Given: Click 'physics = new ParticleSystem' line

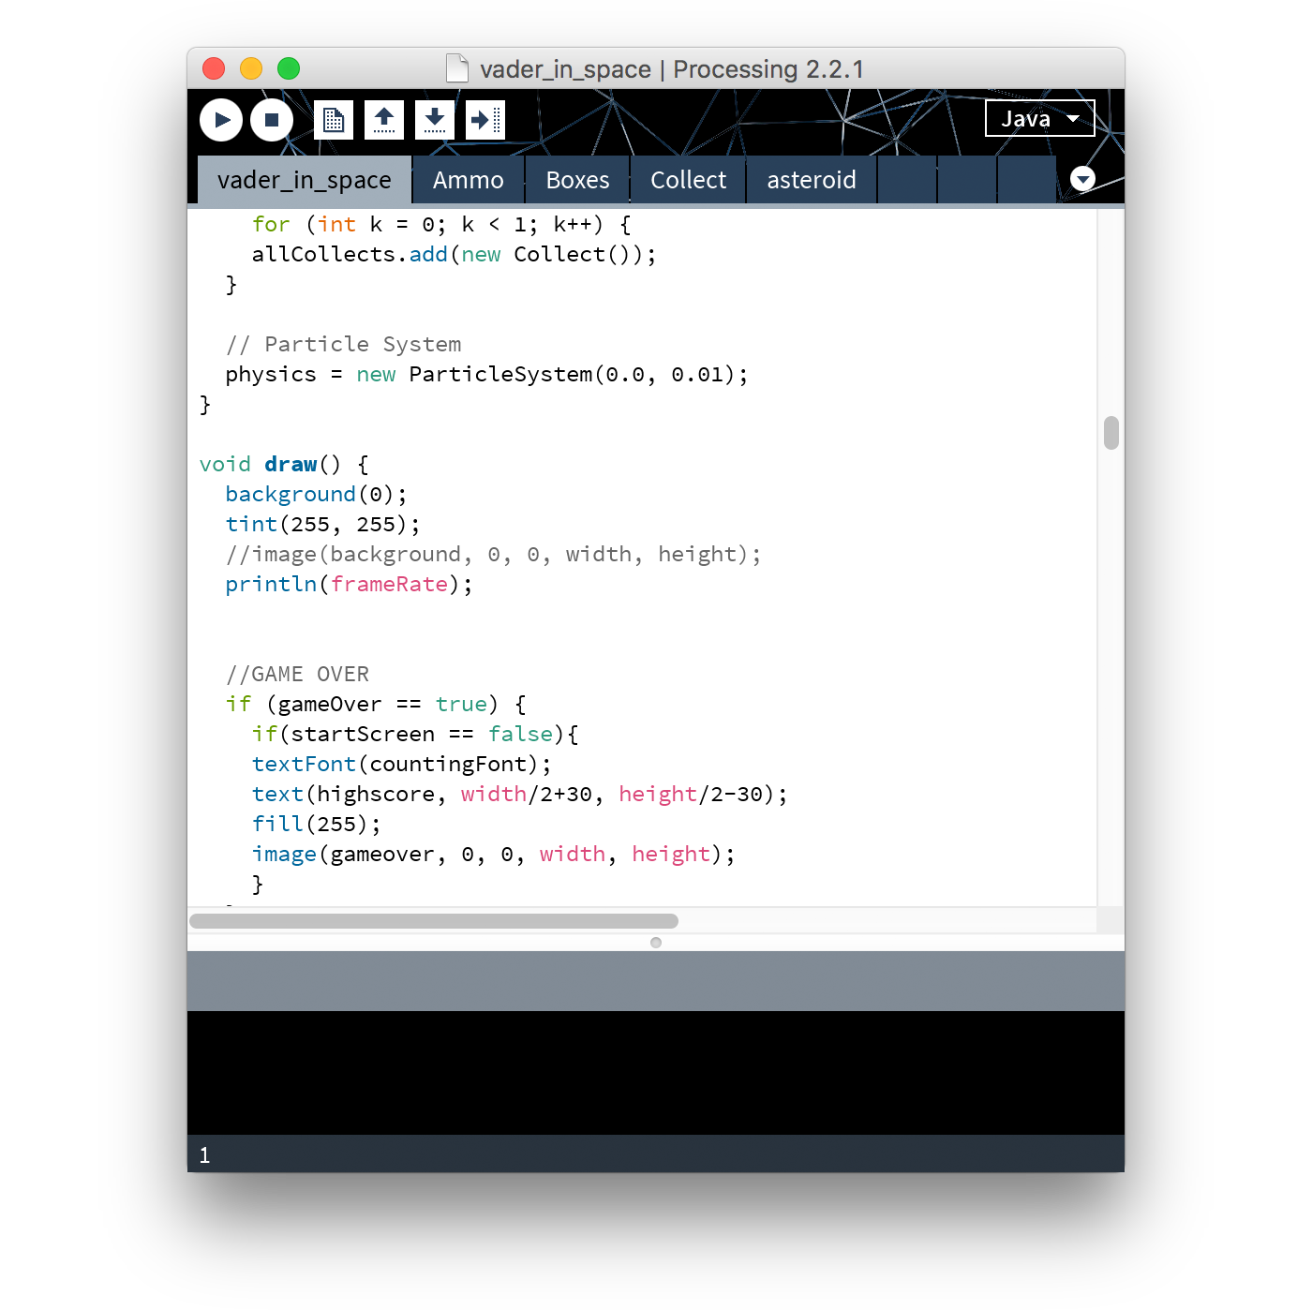Looking at the screenshot, I should coord(487,375).
